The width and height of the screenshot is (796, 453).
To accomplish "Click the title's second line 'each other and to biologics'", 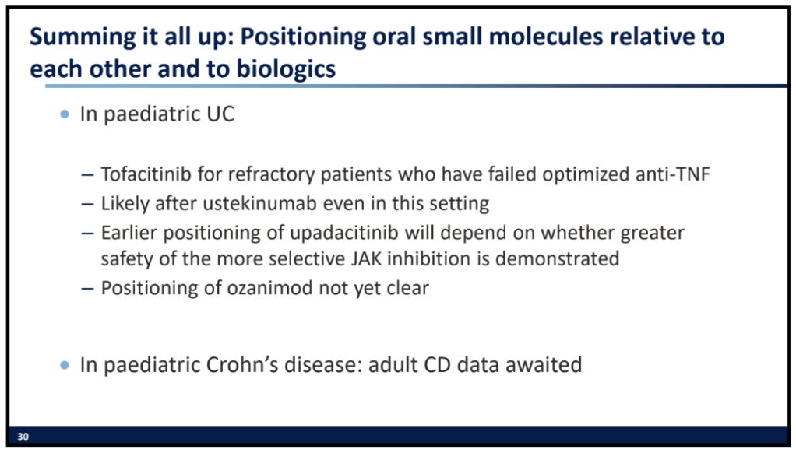I will tap(183, 68).
